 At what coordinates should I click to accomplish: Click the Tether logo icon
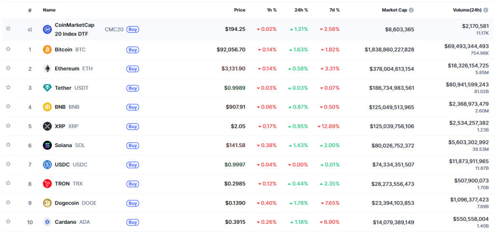[x=47, y=88]
